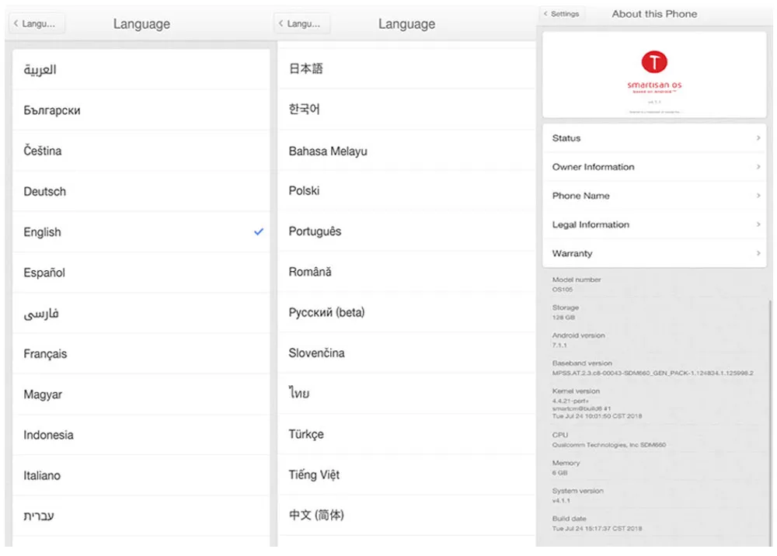Select the English language row
777x556 pixels.
coord(141,231)
